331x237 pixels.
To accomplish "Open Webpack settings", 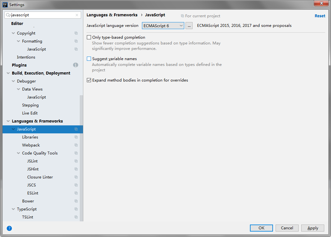I will 31,145.
